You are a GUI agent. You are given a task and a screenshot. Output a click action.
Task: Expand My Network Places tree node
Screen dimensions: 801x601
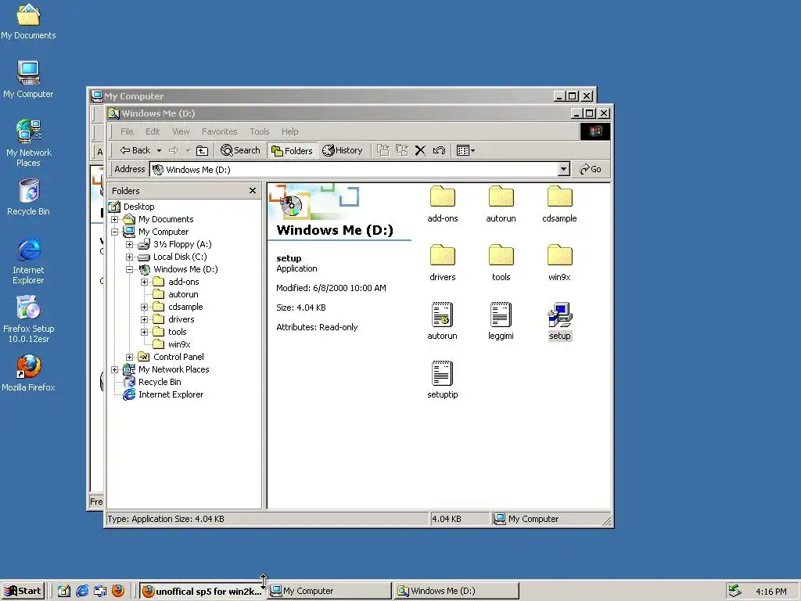click(x=114, y=369)
